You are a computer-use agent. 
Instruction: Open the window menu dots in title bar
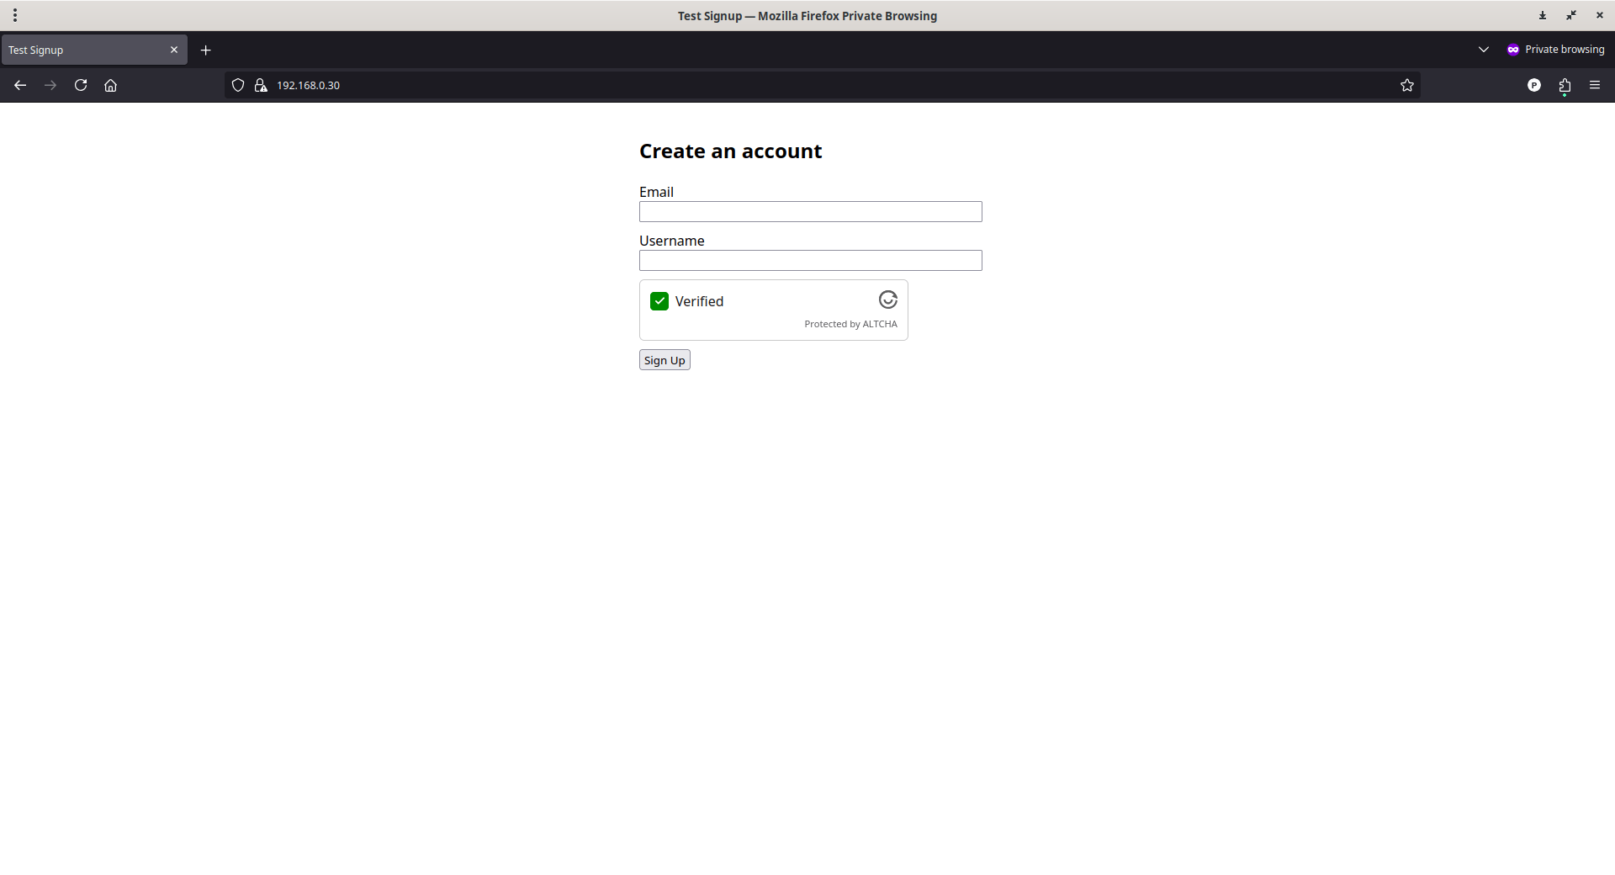pos(15,15)
